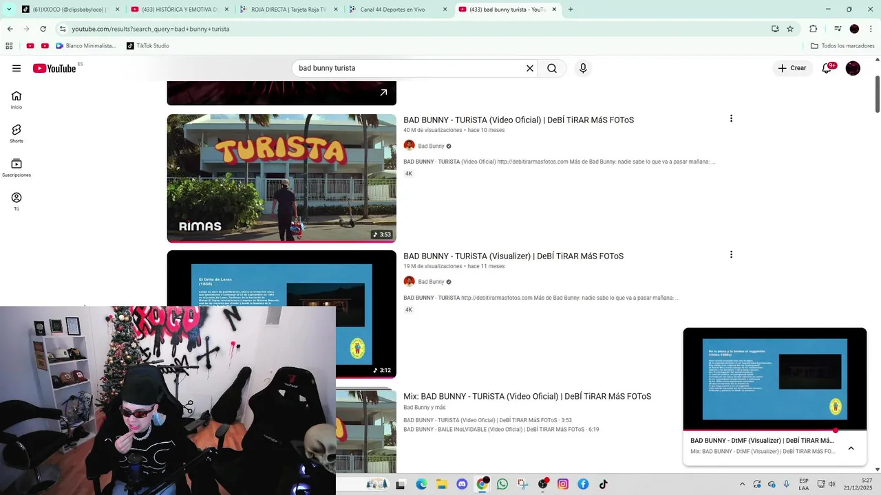Reload the current page
881x495 pixels.
[x=43, y=29]
